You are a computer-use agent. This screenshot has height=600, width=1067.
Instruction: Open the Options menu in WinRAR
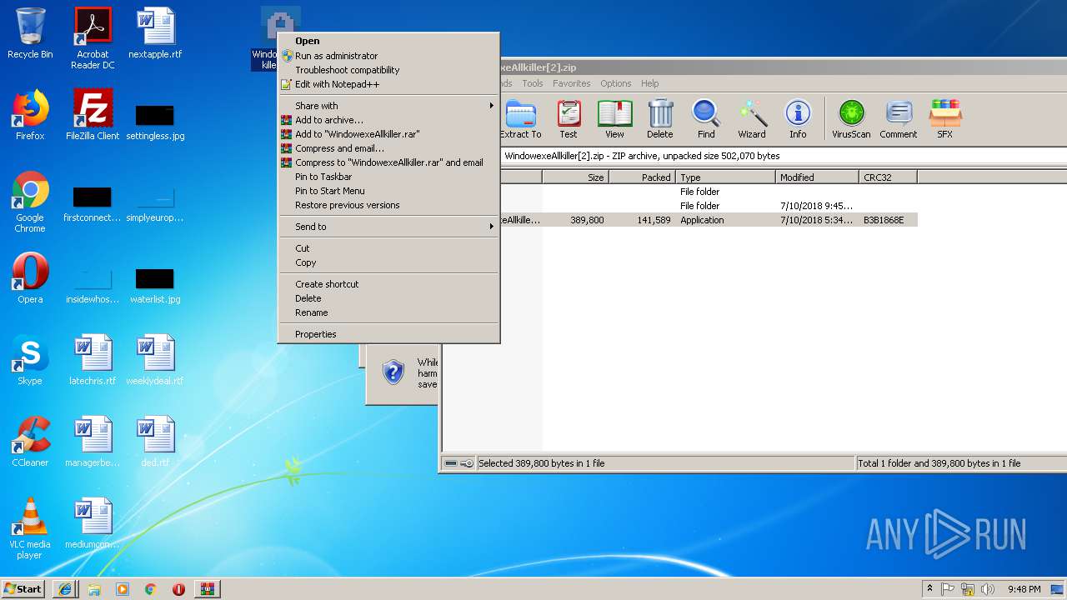pyautogui.click(x=615, y=83)
